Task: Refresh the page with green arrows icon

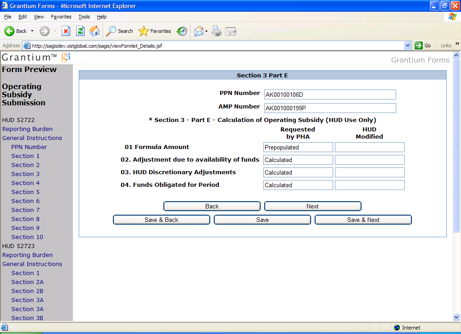Action: coord(80,31)
